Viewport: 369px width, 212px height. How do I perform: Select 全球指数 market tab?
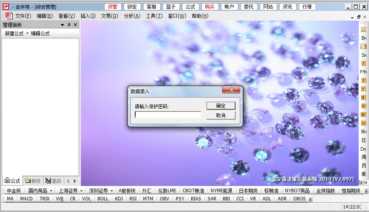click(326, 191)
